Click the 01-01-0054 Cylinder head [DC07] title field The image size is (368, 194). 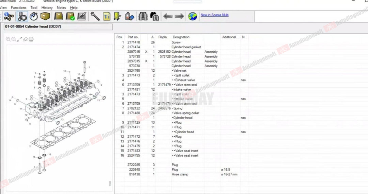pos(58,27)
